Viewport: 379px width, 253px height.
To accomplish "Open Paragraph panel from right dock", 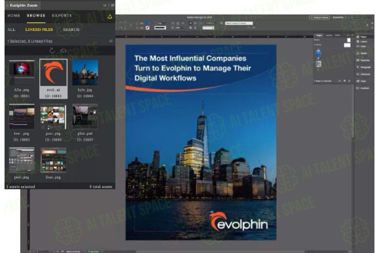I will point(363,67).
